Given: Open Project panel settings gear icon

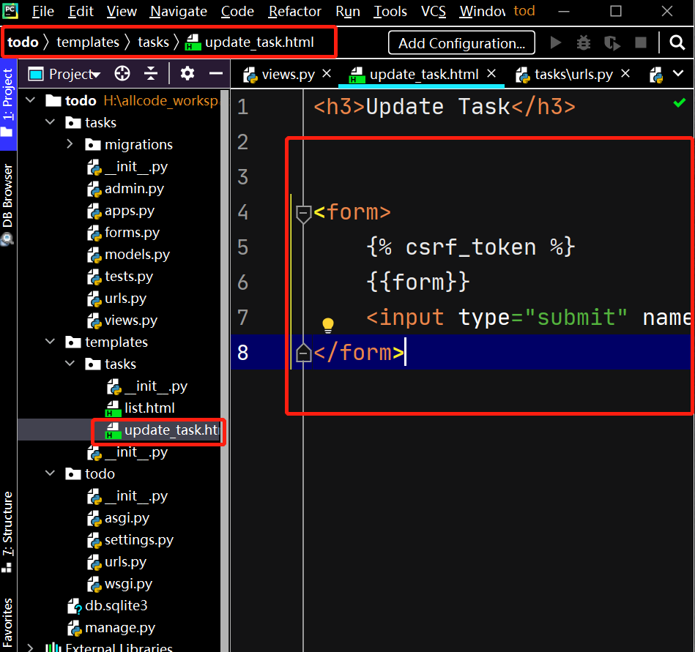Looking at the screenshot, I should point(187,73).
